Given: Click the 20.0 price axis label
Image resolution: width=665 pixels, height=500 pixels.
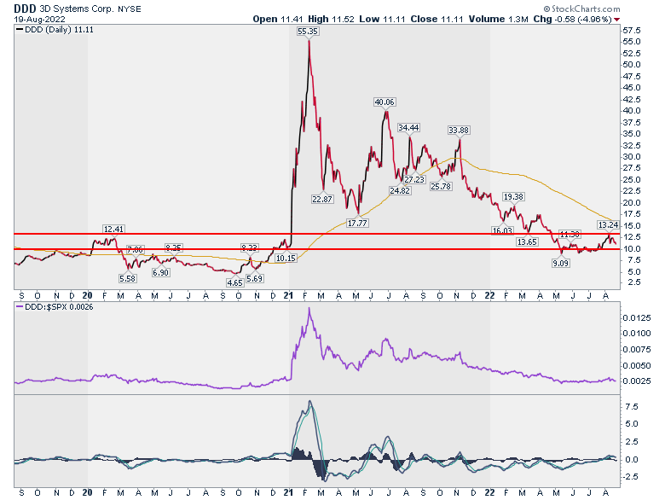Looking at the screenshot, I should pos(632,203).
